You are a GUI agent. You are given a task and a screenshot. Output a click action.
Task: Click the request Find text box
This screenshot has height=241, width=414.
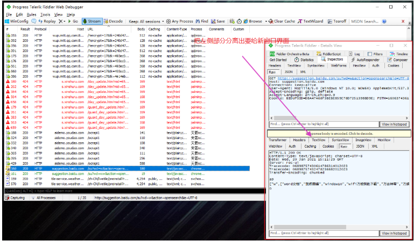[324, 124]
